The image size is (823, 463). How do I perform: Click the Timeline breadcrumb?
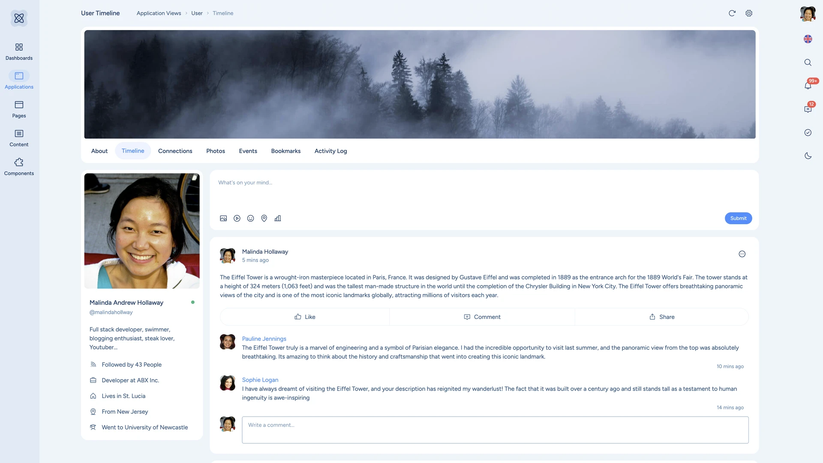point(223,13)
